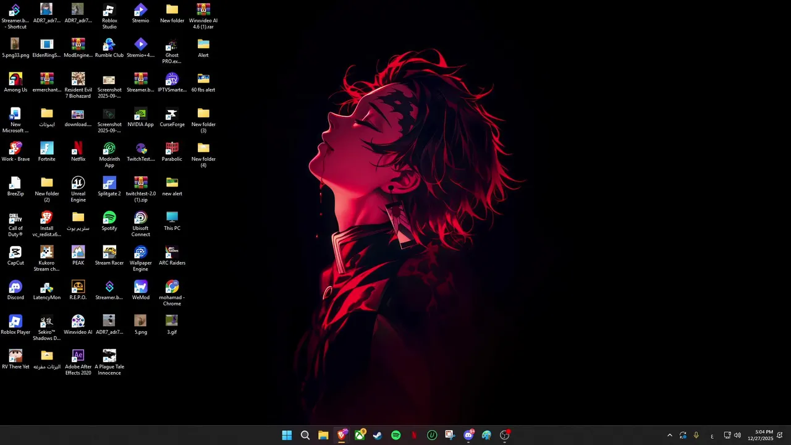This screenshot has height=445, width=791.
Task: Select the This PC icon
Action: [x=172, y=221]
